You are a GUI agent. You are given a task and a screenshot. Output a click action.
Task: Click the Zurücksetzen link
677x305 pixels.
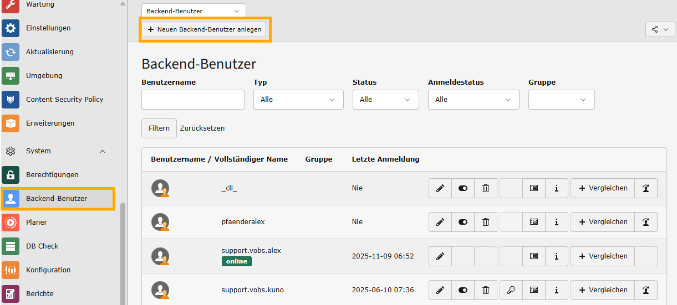(x=202, y=128)
